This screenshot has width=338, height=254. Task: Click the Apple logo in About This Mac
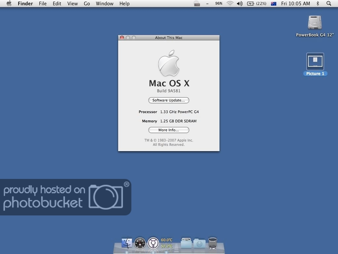pos(169,63)
